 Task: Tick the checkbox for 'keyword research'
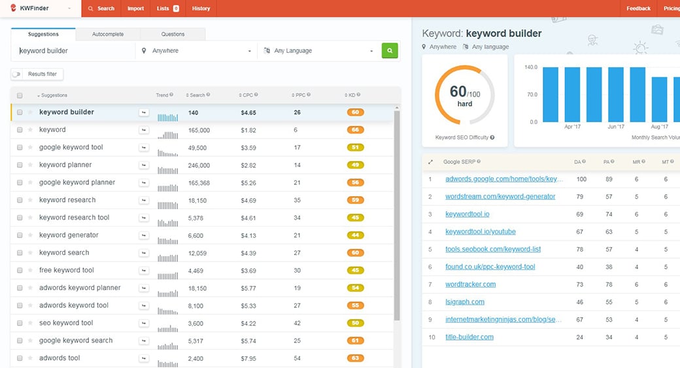tap(20, 201)
